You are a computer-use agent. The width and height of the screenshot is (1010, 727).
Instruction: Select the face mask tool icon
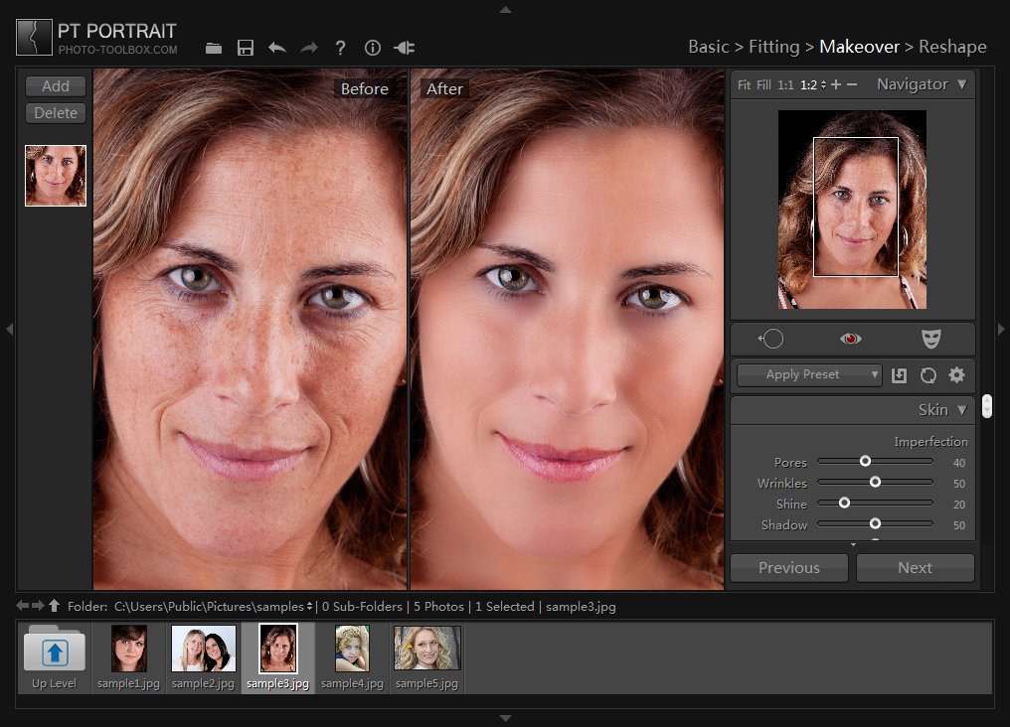coord(930,339)
